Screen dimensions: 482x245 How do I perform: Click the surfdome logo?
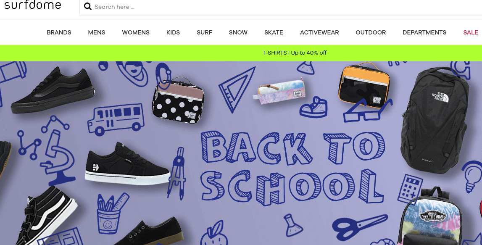(x=33, y=5)
